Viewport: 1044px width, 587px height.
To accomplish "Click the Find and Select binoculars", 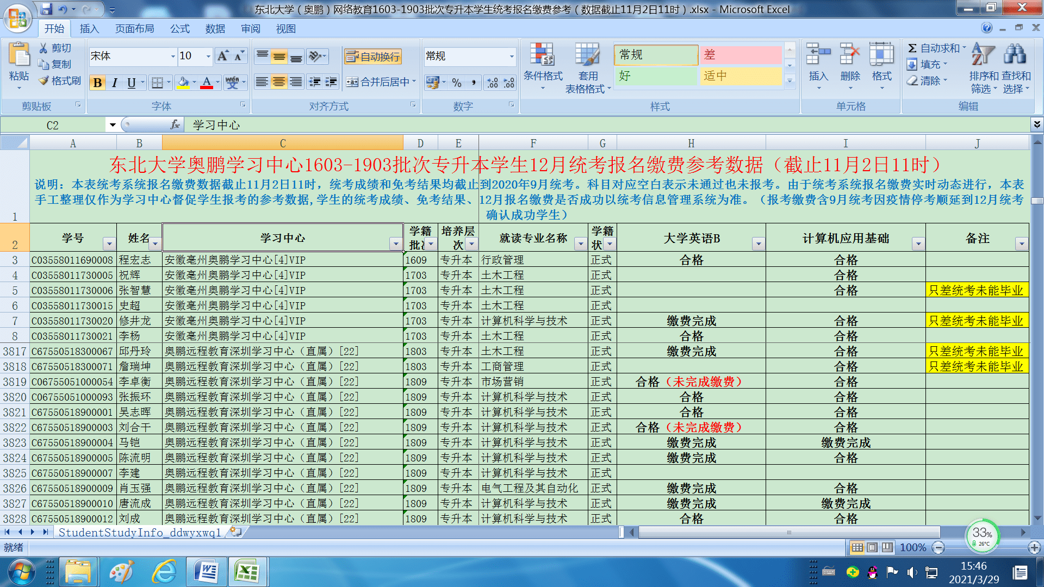I will (1015, 54).
